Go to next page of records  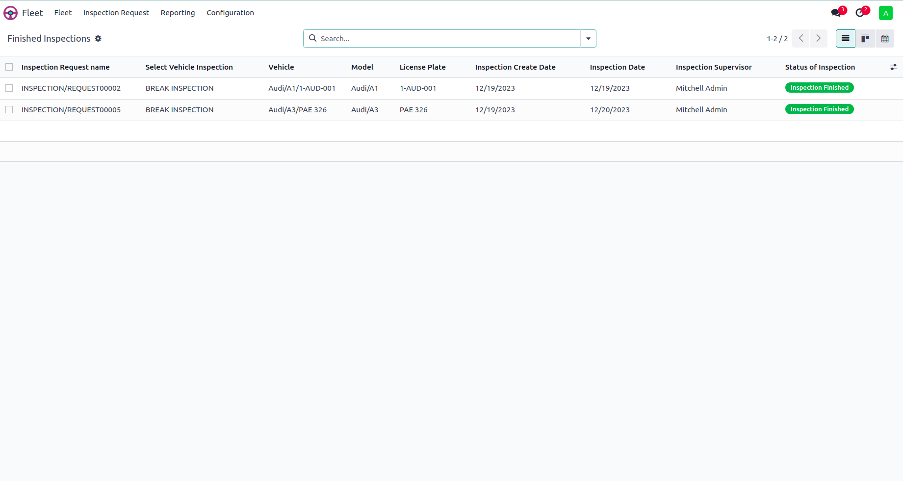tap(819, 39)
